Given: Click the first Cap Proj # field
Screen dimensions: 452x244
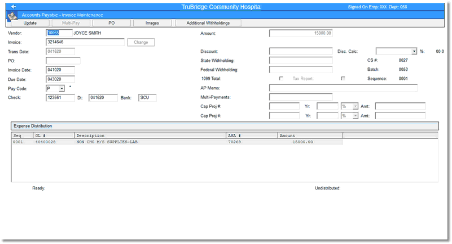Looking at the screenshot, I should 284,106.
